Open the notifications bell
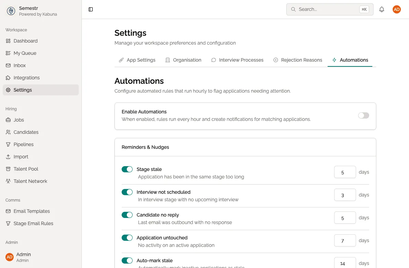Viewport: 409px width, 268px height. [x=382, y=9]
